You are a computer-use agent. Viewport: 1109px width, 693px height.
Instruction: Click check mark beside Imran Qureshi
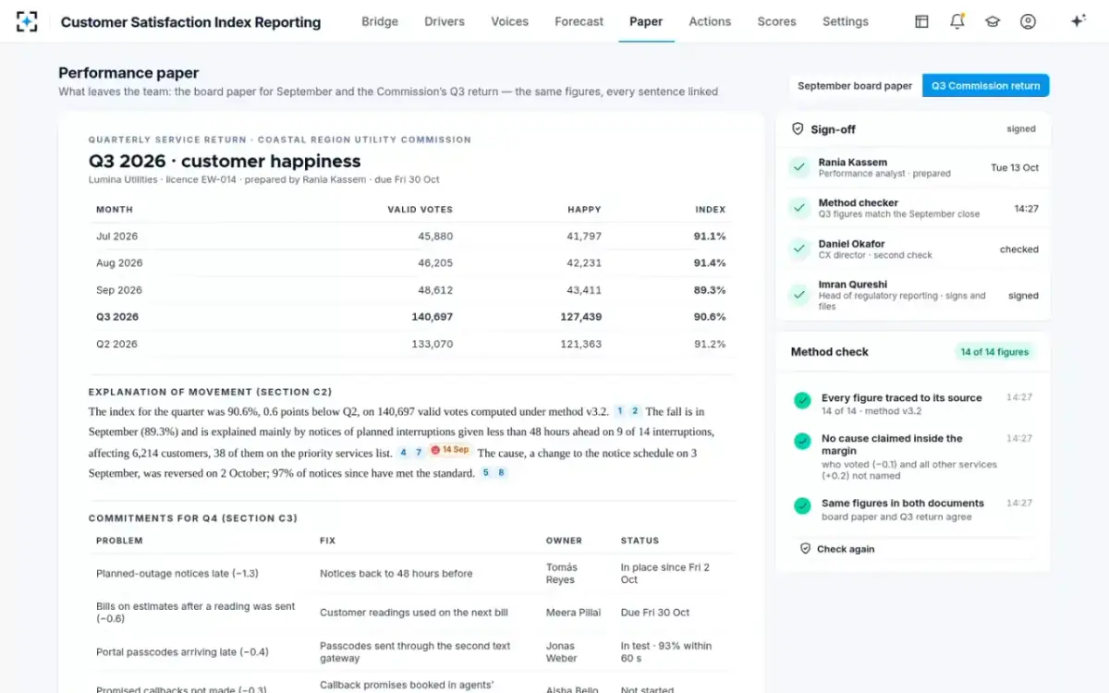[x=798, y=295]
